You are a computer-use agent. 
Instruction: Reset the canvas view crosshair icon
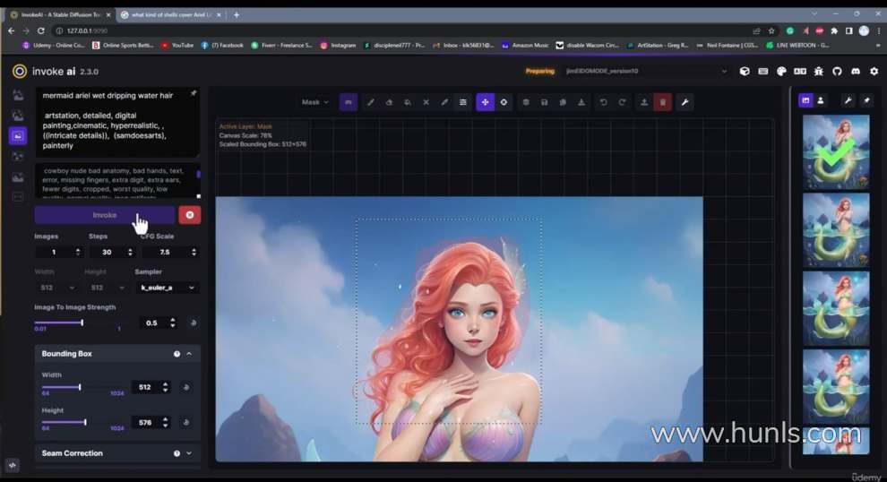tap(504, 102)
